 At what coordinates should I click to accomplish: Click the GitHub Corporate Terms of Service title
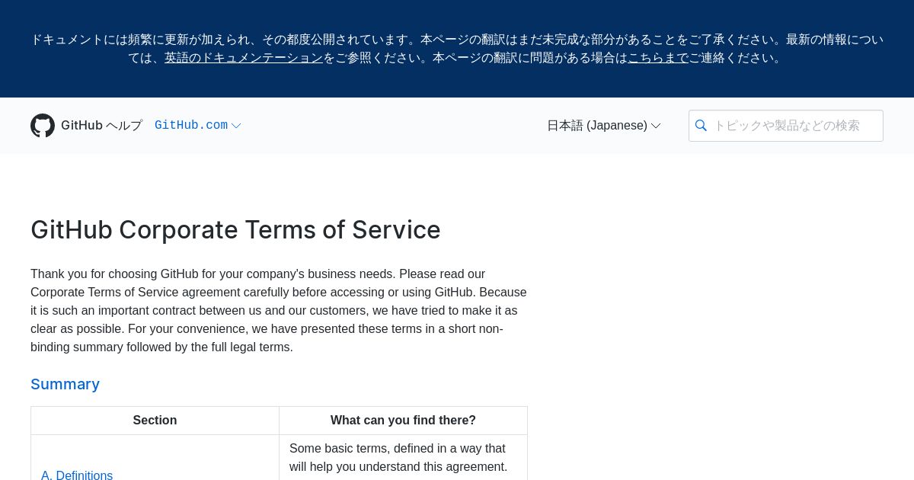pyautogui.click(x=235, y=230)
